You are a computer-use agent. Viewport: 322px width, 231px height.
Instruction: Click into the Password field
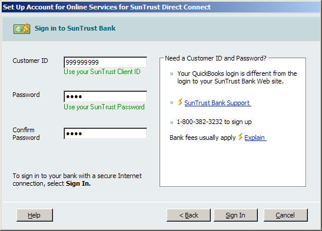point(105,96)
